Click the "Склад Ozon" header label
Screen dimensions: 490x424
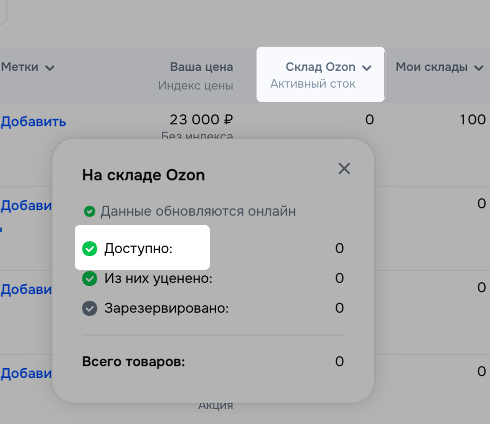[x=320, y=67]
